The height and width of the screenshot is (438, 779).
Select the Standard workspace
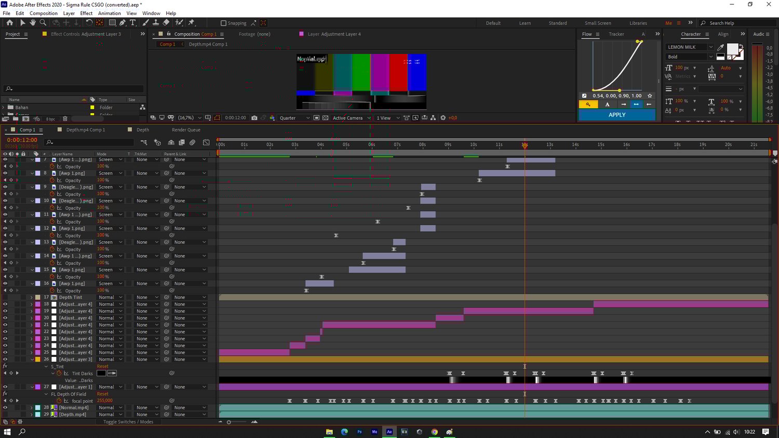pos(558,23)
